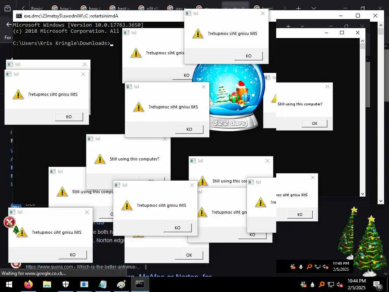The height and width of the screenshot is (292, 389).
Task: Click the snow globe showing 322 days
Action: pos(229,97)
